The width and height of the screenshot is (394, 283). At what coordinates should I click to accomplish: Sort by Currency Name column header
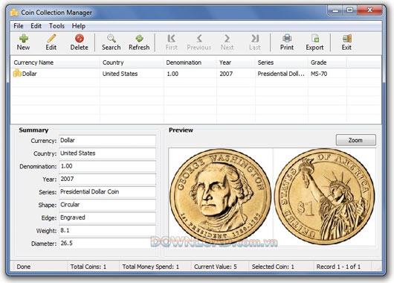[55, 63]
